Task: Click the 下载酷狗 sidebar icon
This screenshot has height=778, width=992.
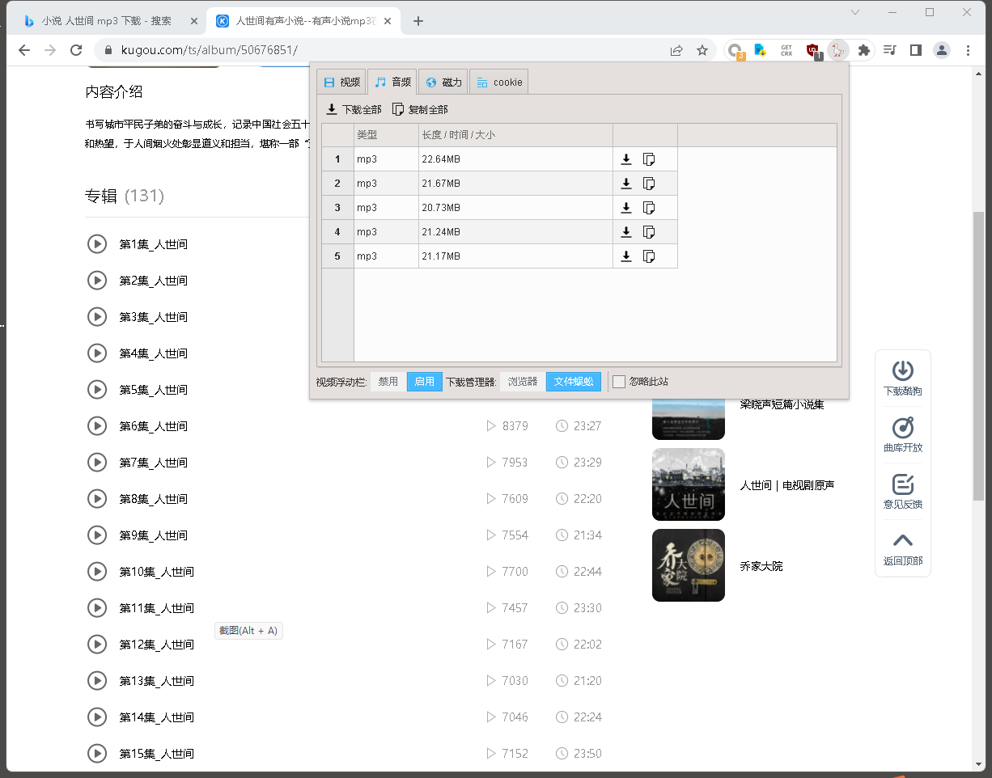Action: tap(903, 378)
